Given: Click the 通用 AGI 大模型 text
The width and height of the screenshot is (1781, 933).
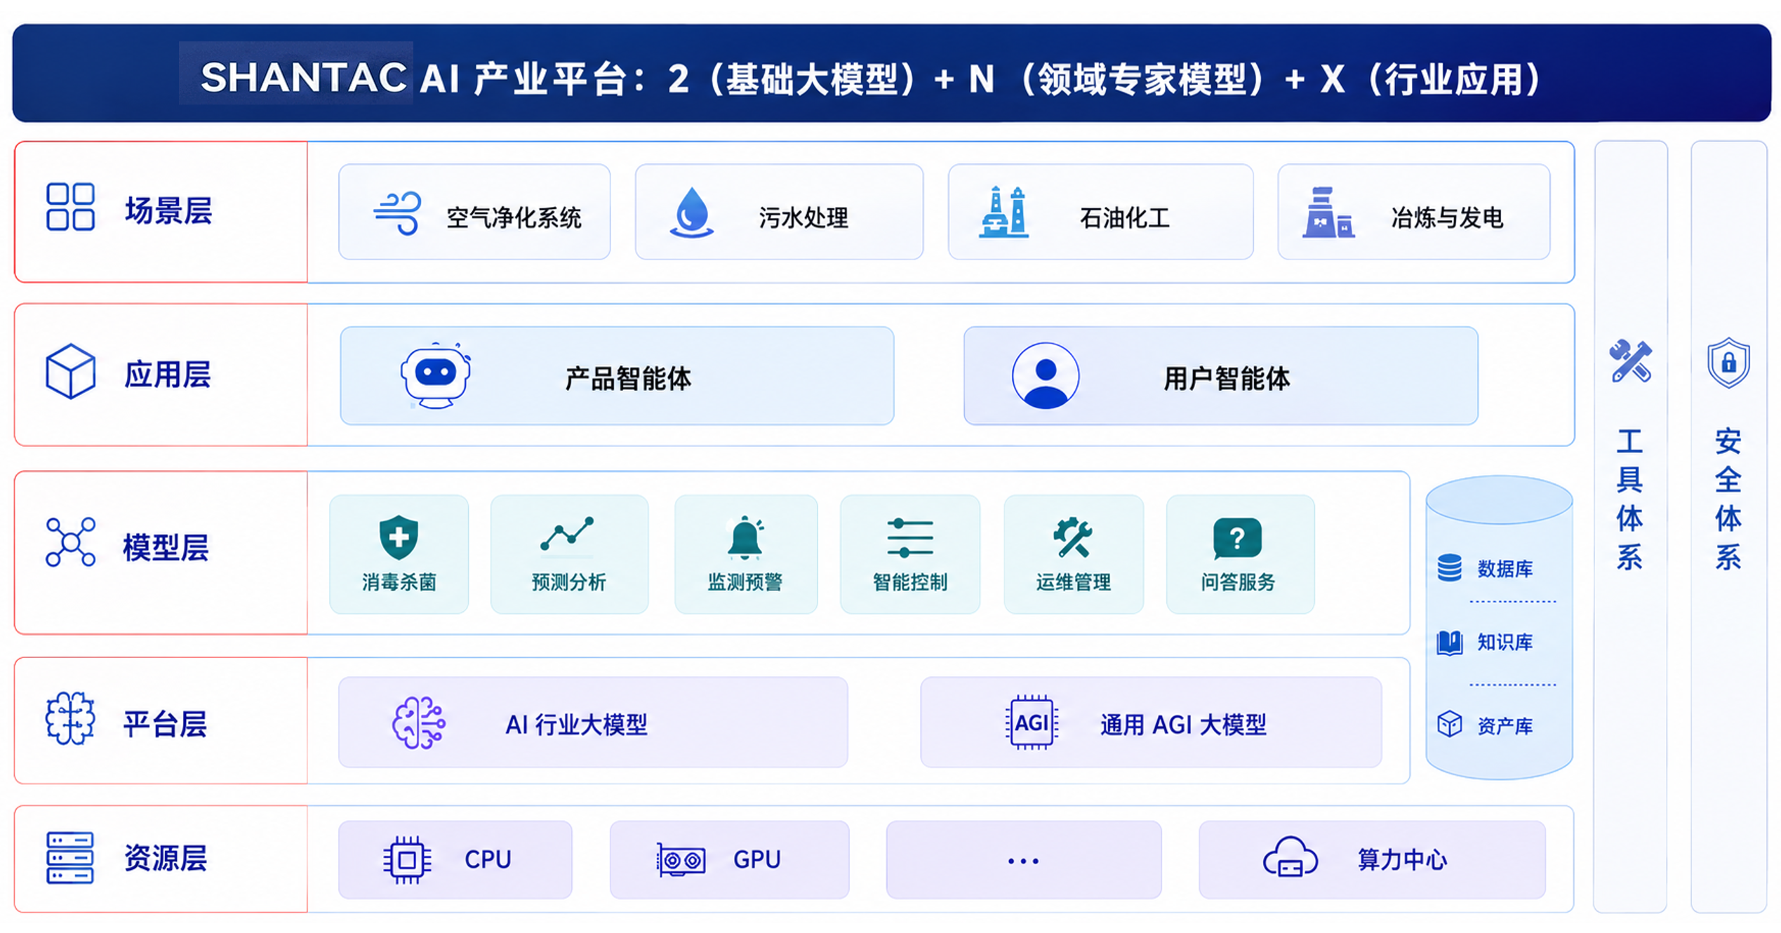Looking at the screenshot, I should [x=1183, y=724].
